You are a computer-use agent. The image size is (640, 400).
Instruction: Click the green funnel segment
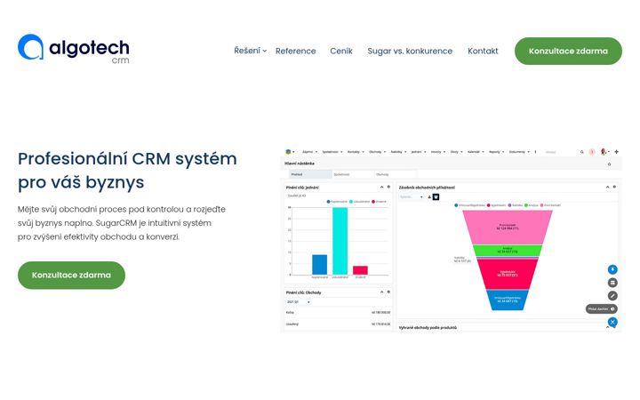click(508, 251)
